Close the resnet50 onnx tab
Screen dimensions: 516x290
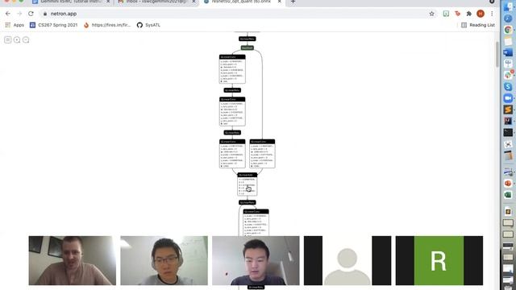pyautogui.click(x=280, y=2)
